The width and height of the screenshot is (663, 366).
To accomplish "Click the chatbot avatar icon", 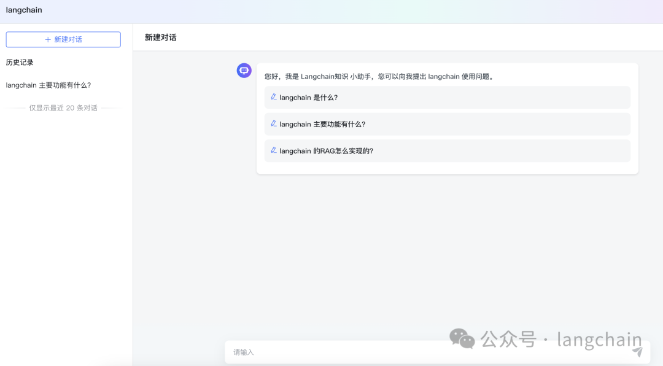I will click(244, 71).
